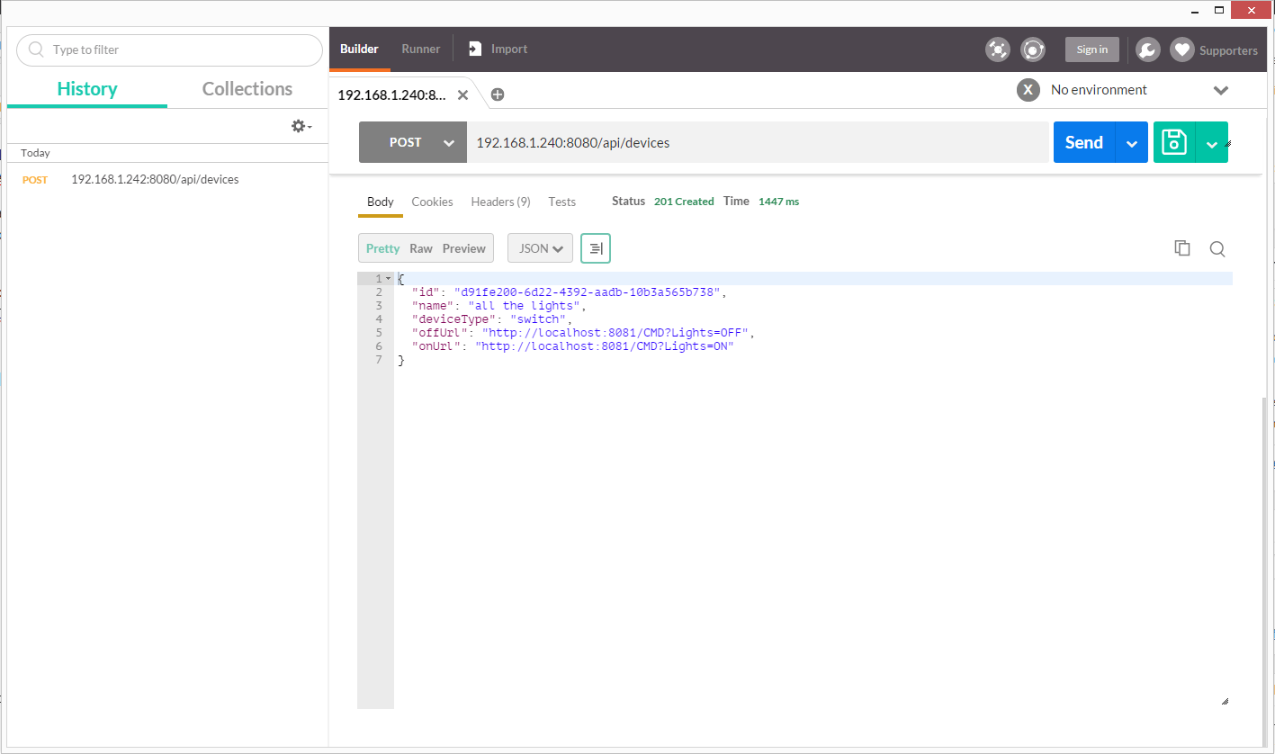Click the floppy disk Save icon
Viewport: 1275px width, 754px height.
point(1174,142)
